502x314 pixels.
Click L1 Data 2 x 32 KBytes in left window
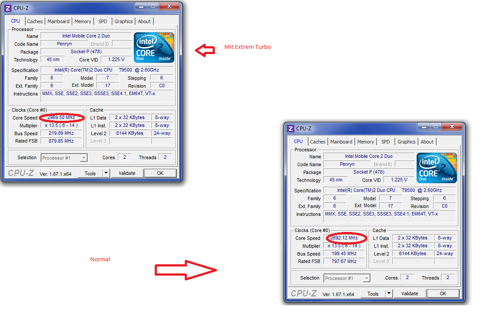coord(130,118)
